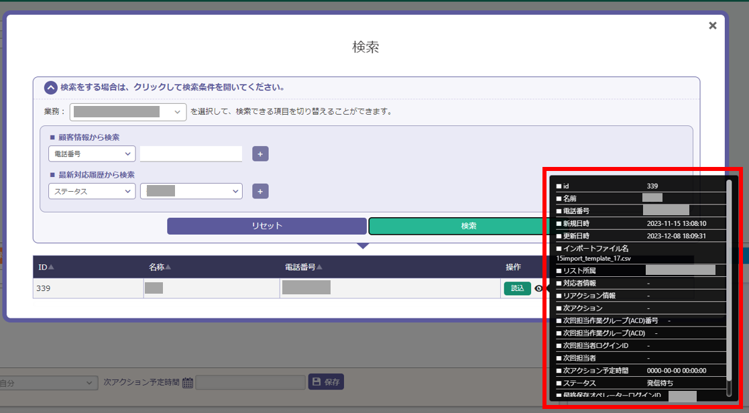Click the detail popup vertical scrollbar

(729, 288)
